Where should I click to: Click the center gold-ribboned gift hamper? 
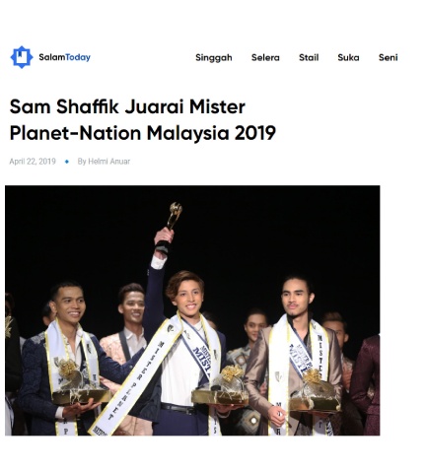coord(220,386)
